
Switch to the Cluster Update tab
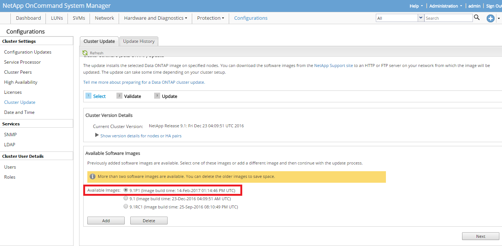(99, 41)
